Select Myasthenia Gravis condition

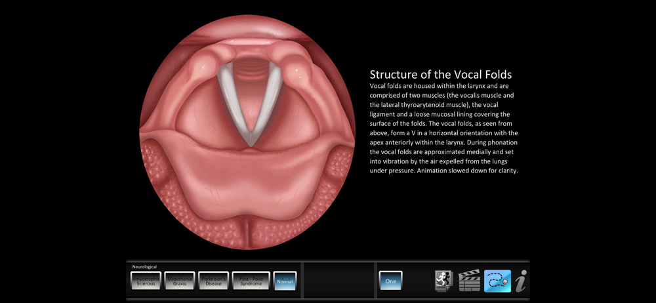click(x=180, y=281)
